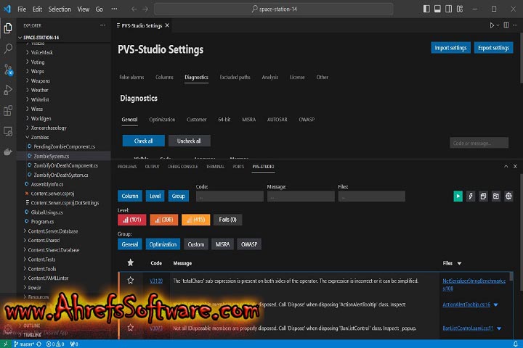Start PVS-Studio analysis with green play icon

click(458, 196)
